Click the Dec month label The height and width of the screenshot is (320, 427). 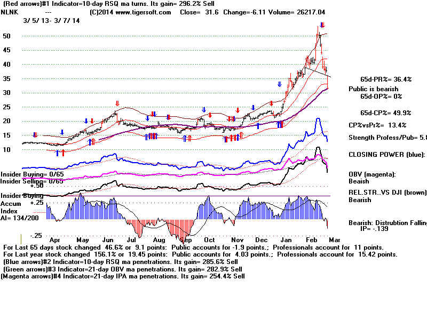pos(261,241)
